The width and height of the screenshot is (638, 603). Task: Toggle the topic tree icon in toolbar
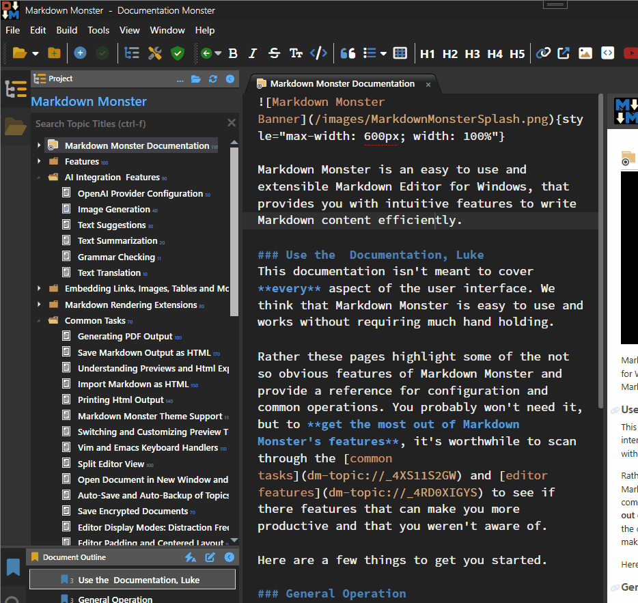131,53
